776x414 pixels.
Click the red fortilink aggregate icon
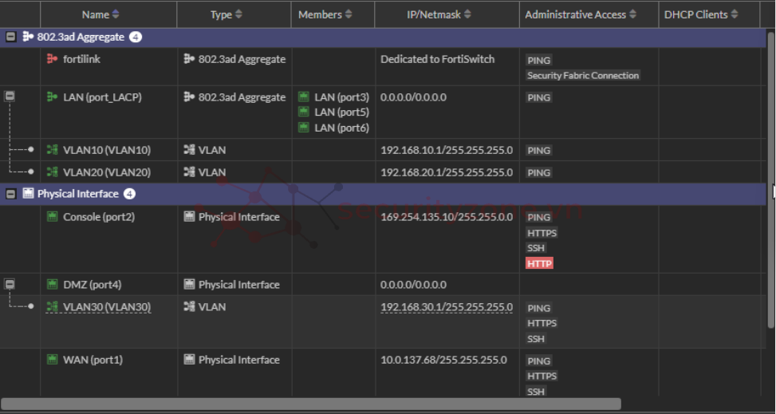(52, 59)
